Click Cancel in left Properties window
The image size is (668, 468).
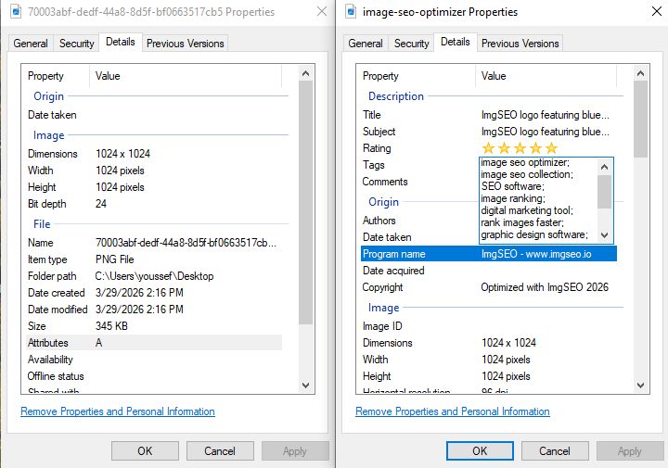click(220, 451)
